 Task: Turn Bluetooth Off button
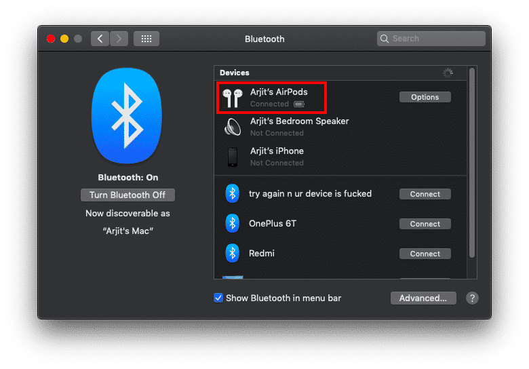click(128, 195)
